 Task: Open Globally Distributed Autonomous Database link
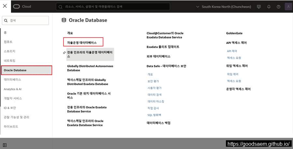tap(90, 68)
